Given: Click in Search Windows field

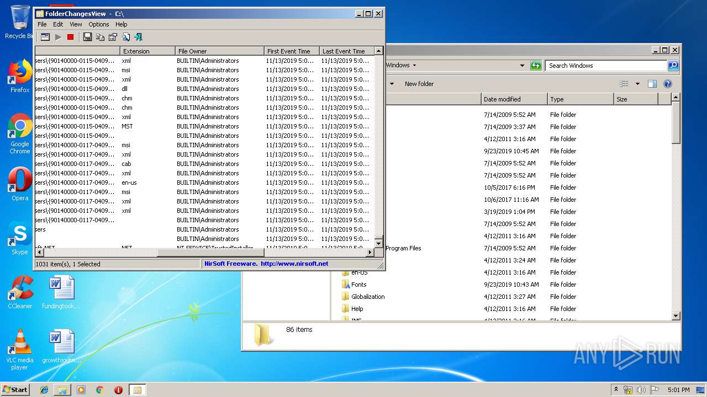Looking at the screenshot, I should click(x=606, y=66).
